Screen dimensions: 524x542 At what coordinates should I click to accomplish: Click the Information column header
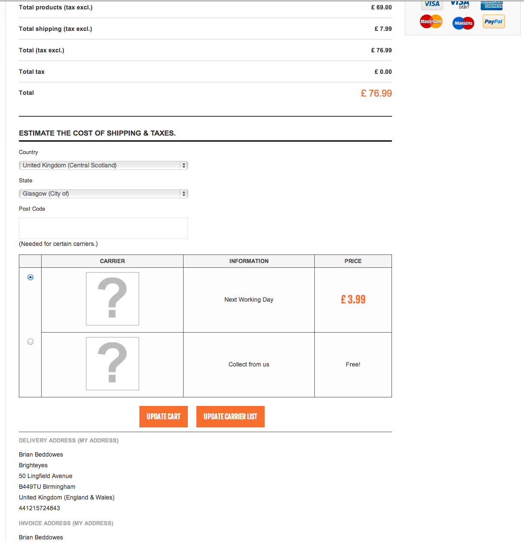pyautogui.click(x=249, y=261)
